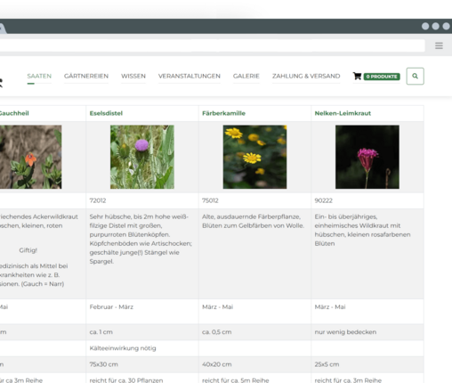Open the browser hamburger menu icon
Viewport: 452px width, 383px height.
click(439, 45)
